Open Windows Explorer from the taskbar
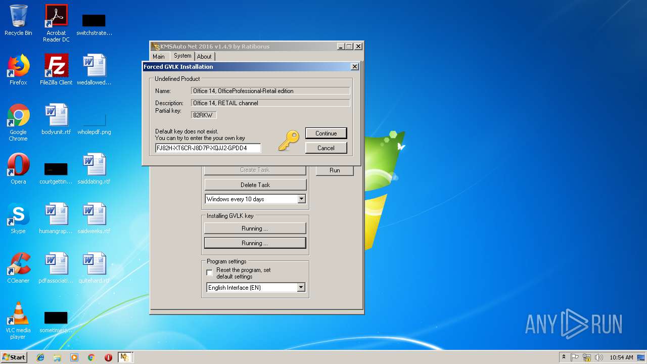The image size is (647, 364). tap(57, 357)
